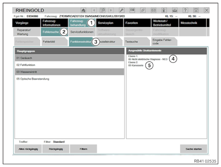Select the Fehlersuche submenu
Image resolution: width=221 pixels, height=167 pixels.
tap(54, 32)
